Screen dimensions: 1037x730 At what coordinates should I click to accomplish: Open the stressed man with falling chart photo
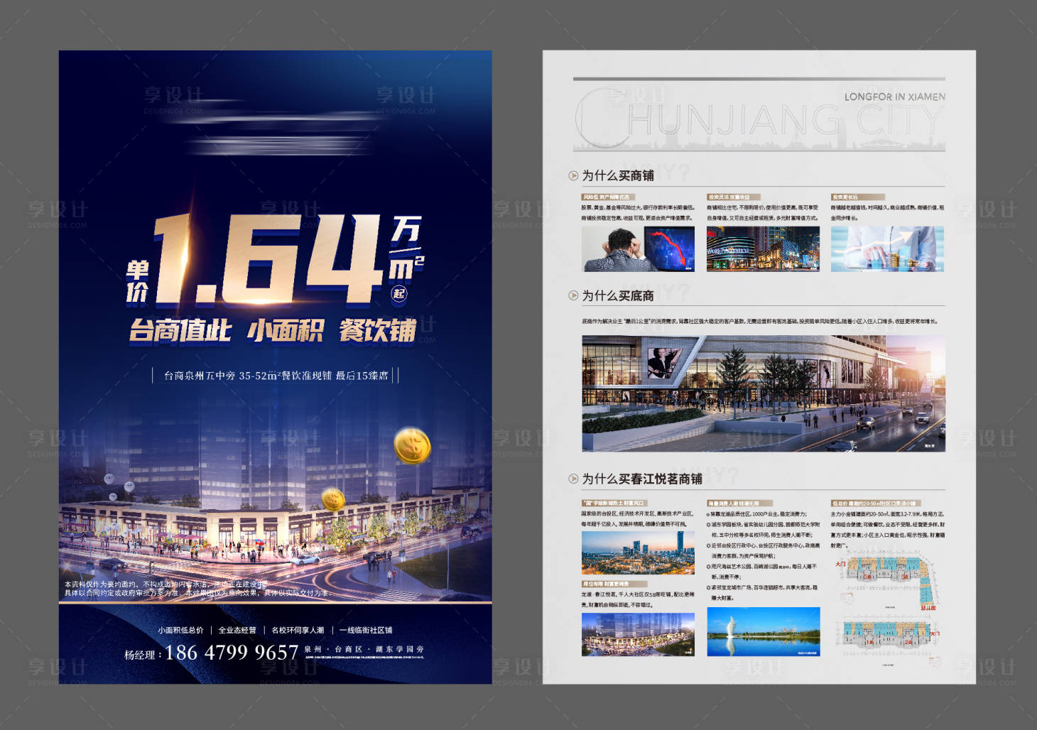click(x=638, y=249)
